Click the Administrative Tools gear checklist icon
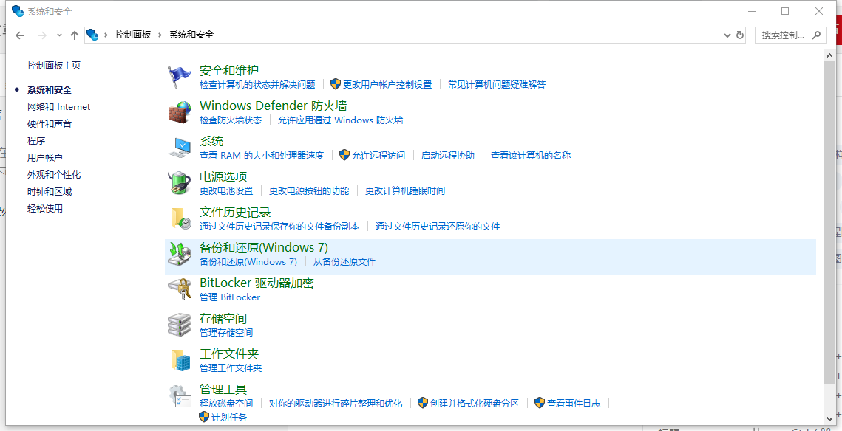This screenshot has width=842, height=431. (x=180, y=396)
